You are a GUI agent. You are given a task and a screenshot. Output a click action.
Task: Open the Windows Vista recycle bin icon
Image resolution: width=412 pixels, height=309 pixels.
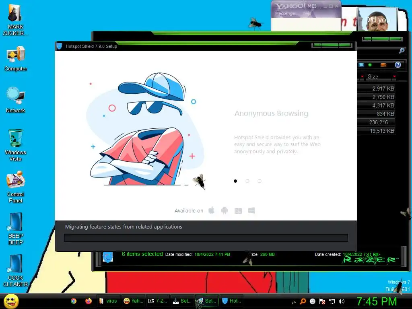[16, 145]
